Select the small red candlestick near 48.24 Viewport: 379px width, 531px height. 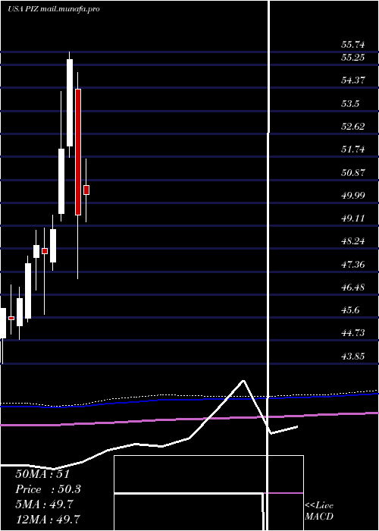(x=45, y=251)
